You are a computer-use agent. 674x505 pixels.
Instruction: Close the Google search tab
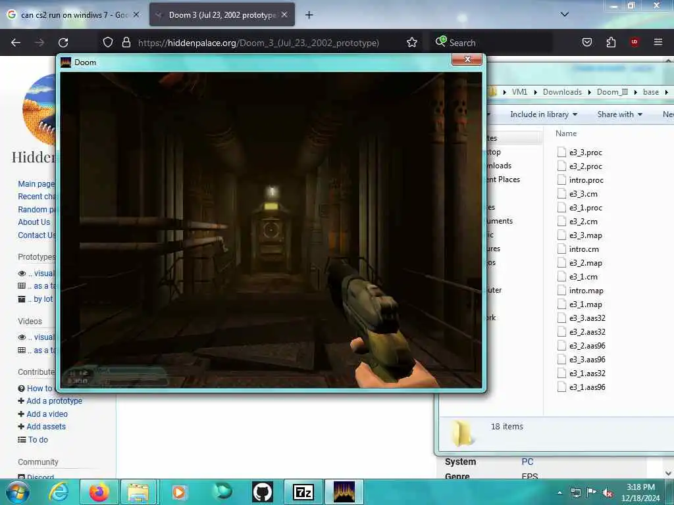pos(136,14)
